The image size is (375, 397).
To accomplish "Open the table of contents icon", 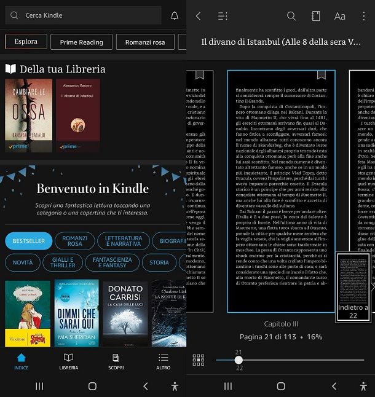I will point(223,16).
